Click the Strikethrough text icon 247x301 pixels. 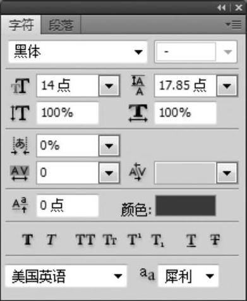[215, 240]
